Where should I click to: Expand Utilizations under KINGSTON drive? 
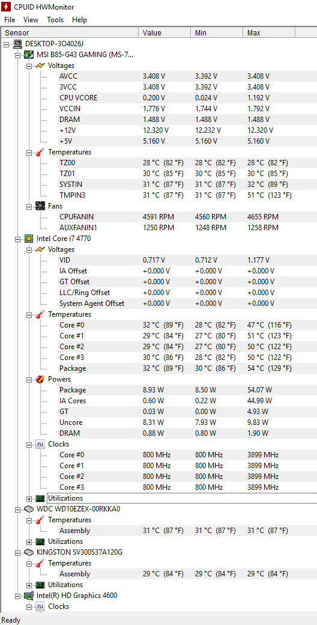click(x=29, y=585)
